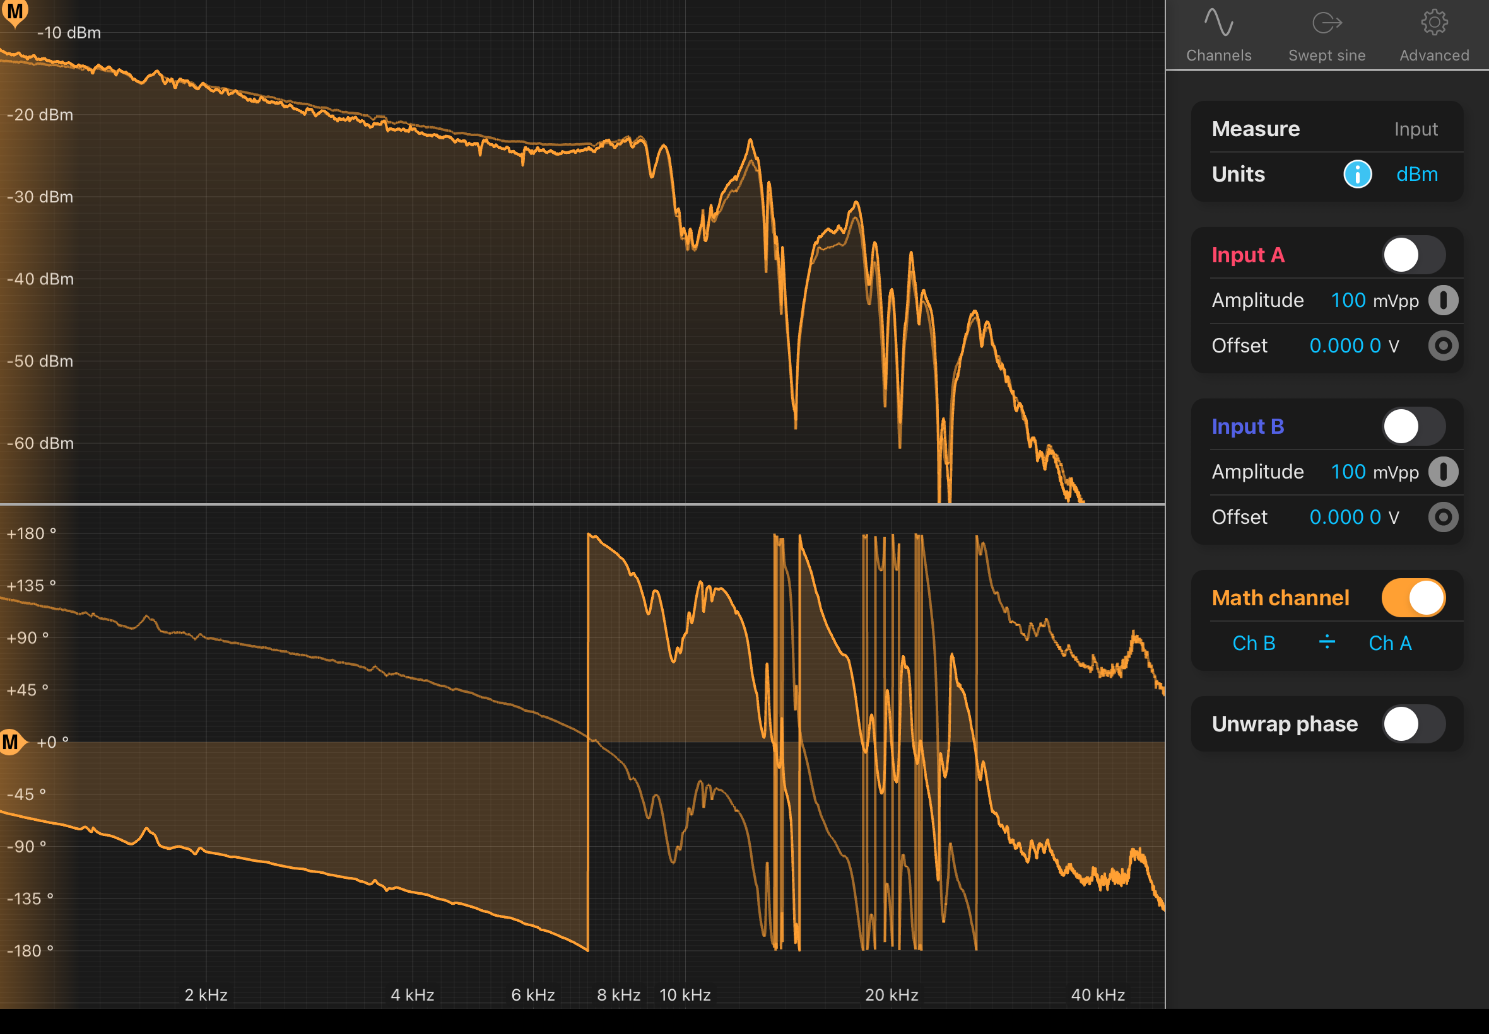The height and width of the screenshot is (1034, 1489).
Task: Tap Input A amplitude adjustment knob icon
Action: pyautogui.click(x=1443, y=301)
